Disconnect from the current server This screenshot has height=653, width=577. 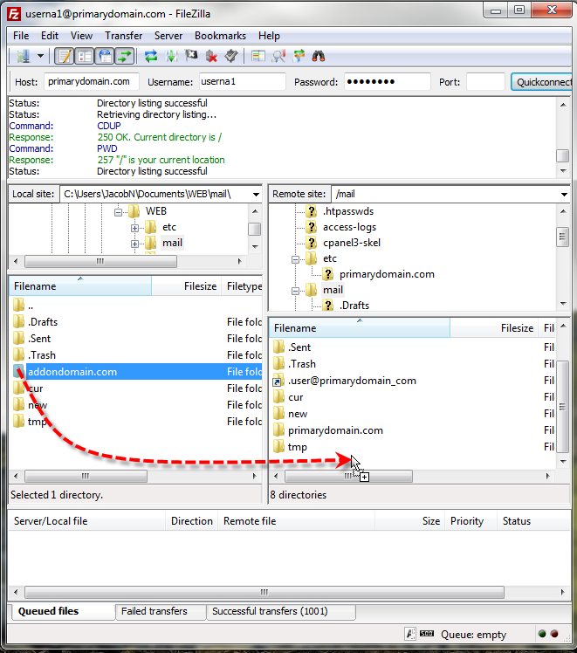pos(211,56)
